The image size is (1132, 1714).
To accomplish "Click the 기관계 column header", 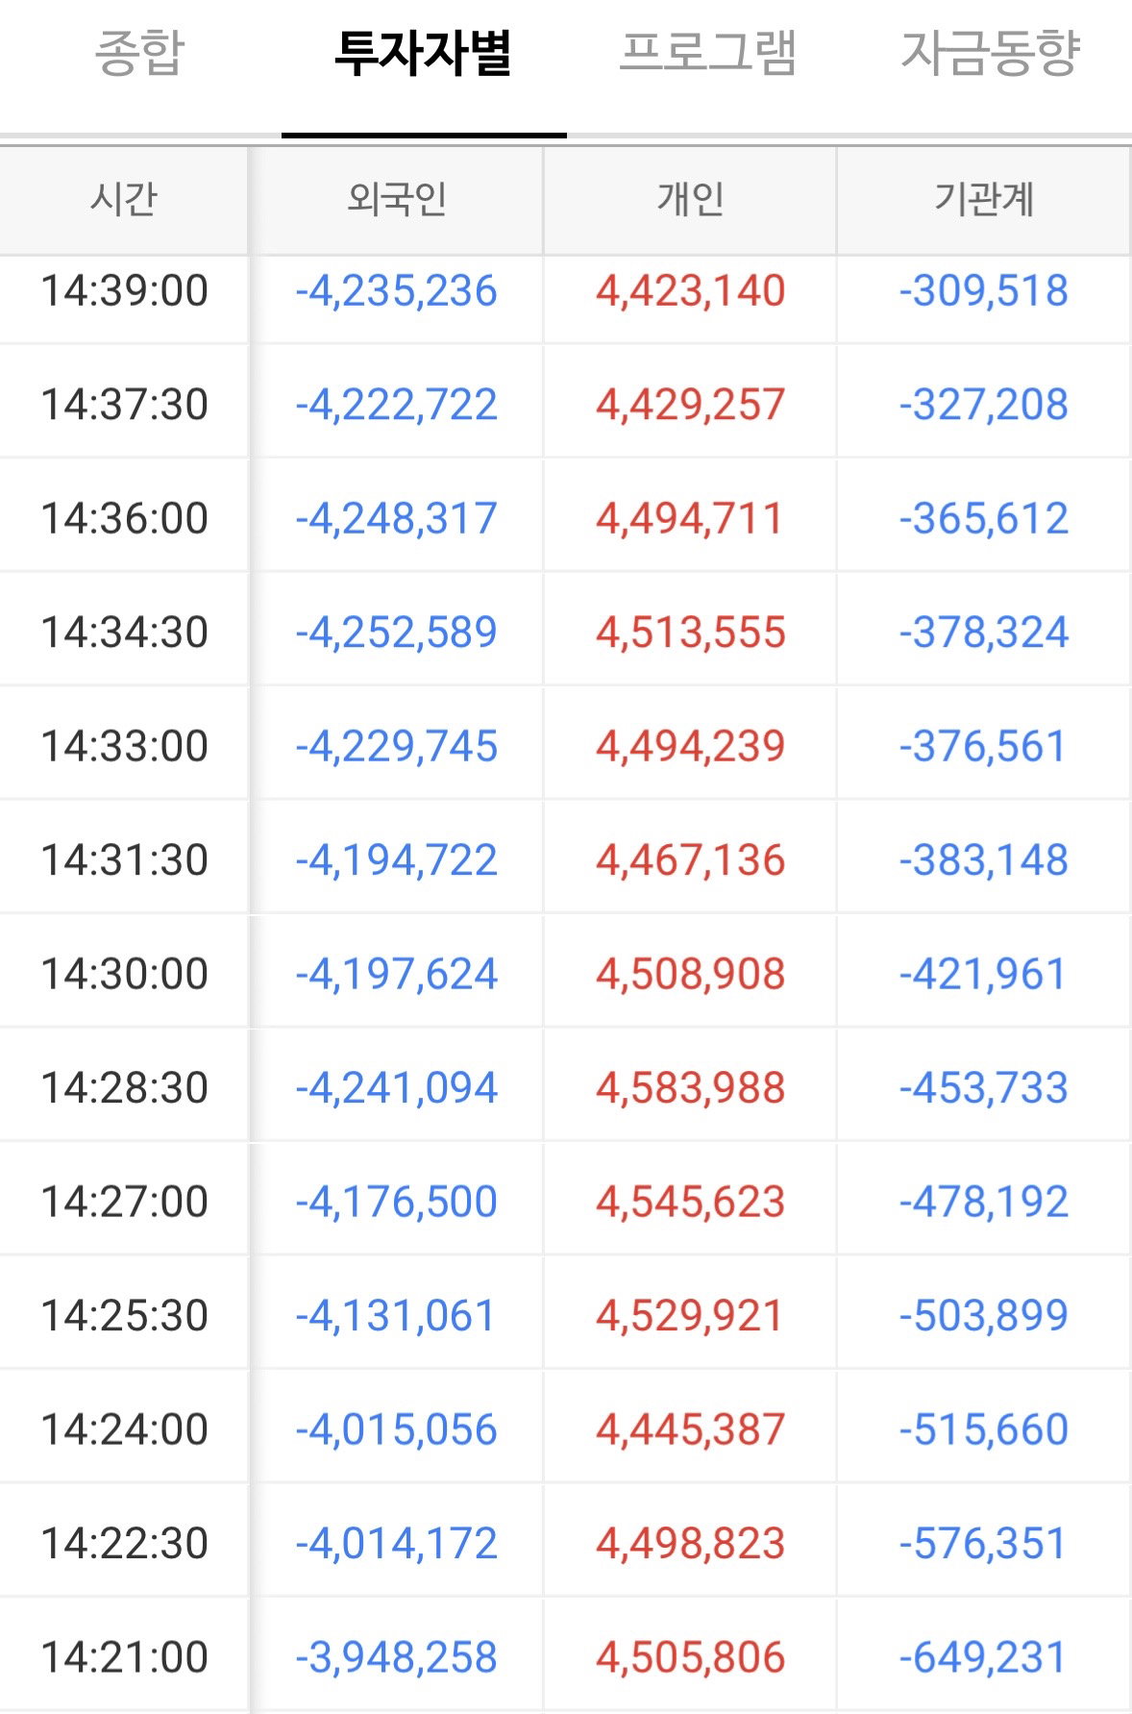I will pos(984,200).
